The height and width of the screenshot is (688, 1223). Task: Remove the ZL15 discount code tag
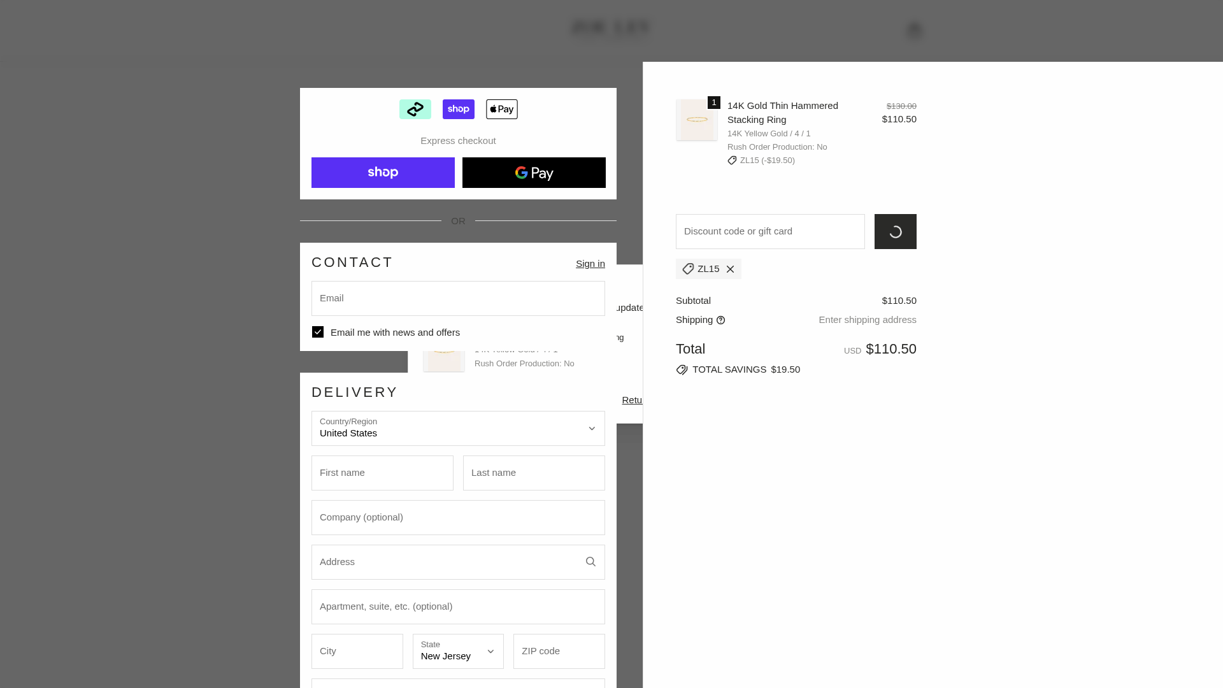(x=731, y=269)
